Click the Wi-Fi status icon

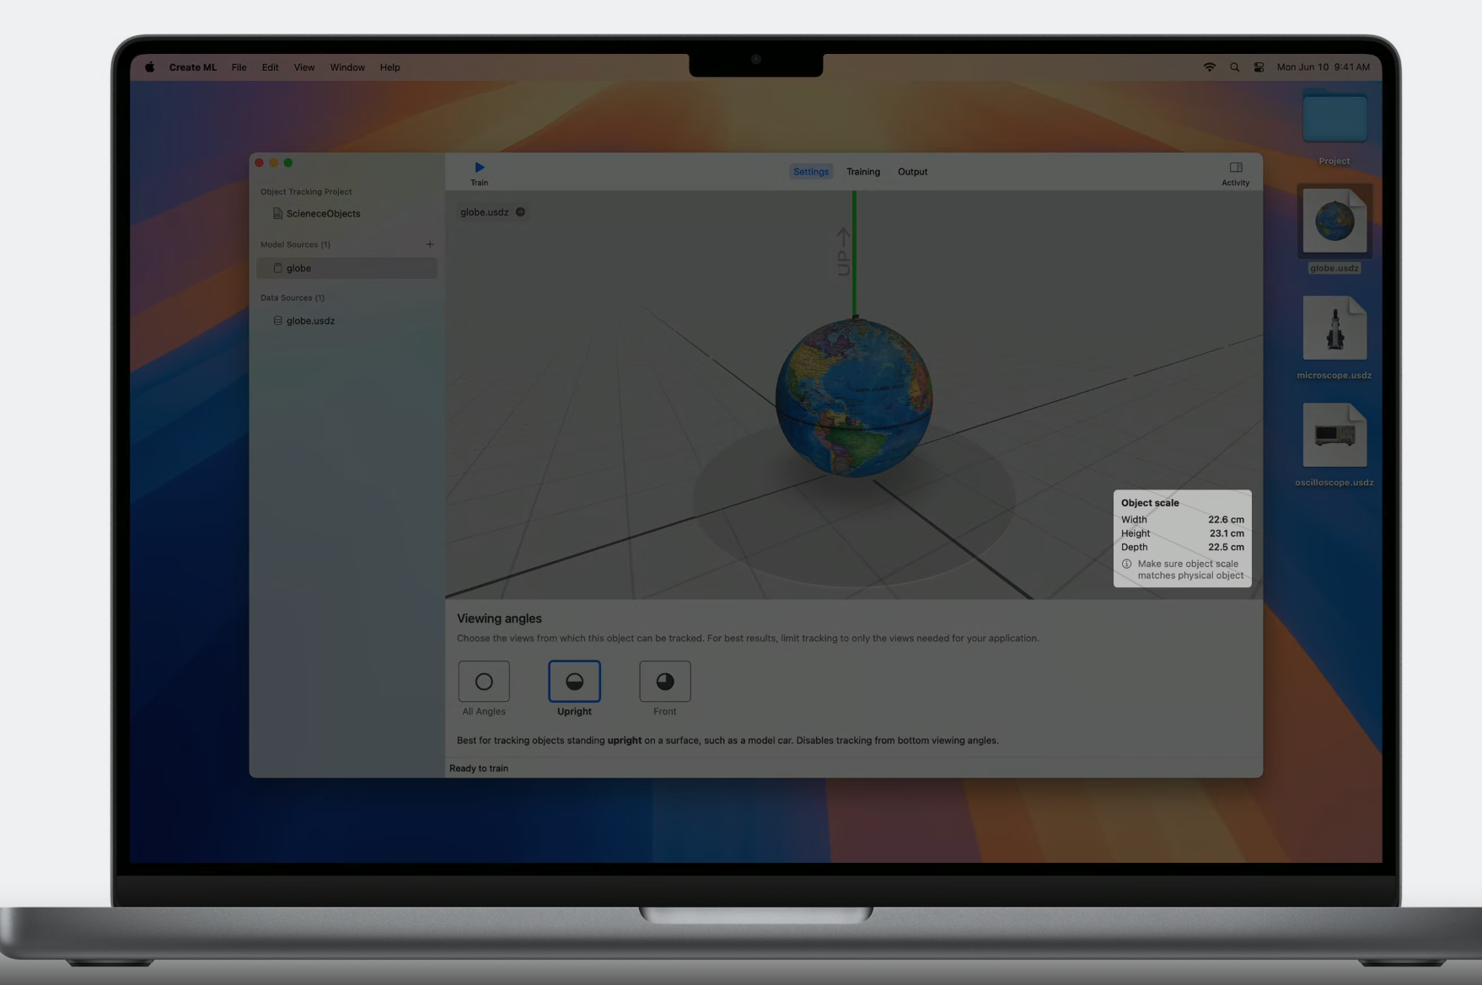pyautogui.click(x=1210, y=67)
